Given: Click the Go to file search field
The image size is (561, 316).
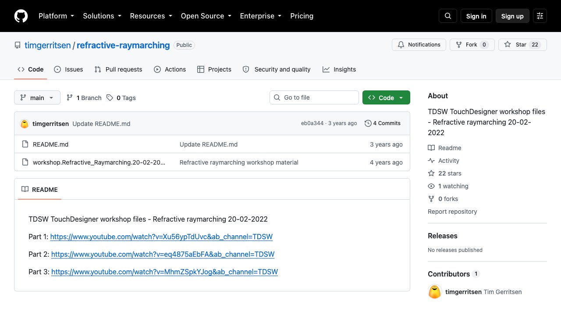Looking at the screenshot, I should click(x=314, y=97).
